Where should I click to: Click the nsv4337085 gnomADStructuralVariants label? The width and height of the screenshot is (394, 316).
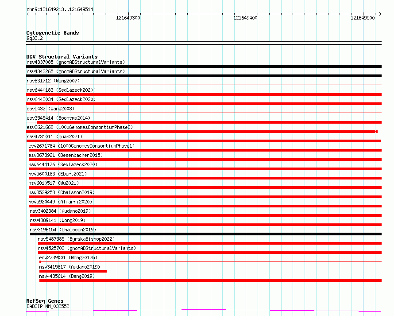(76, 62)
